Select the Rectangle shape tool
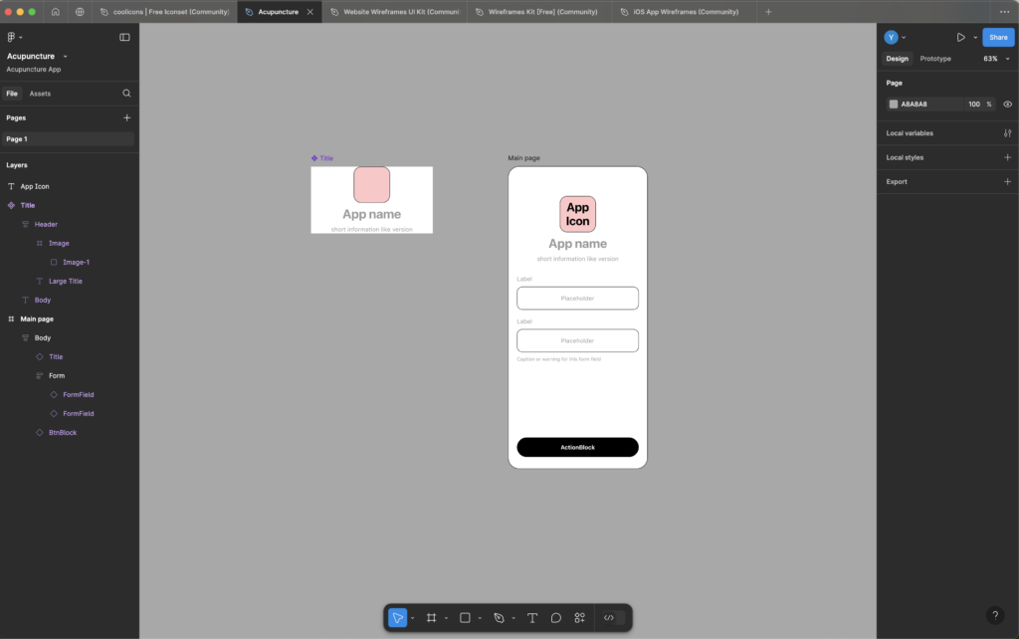1019x639 pixels. (465, 618)
